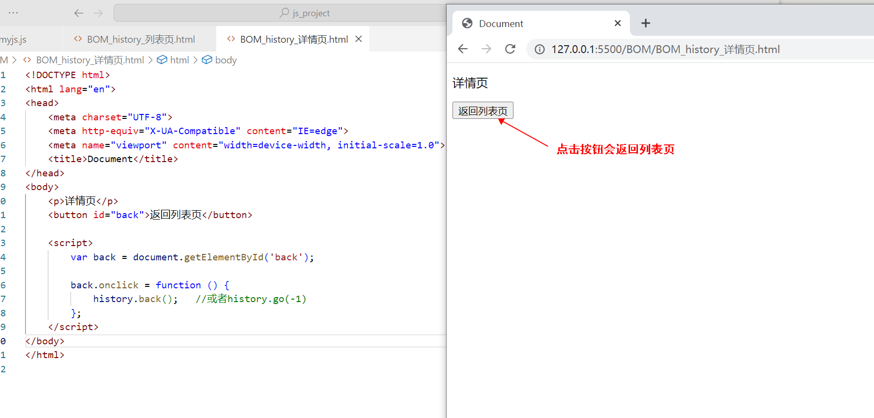The height and width of the screenshot is (418, 874).
Task: Click the meta charset="UTF-8" line
Action: tap(110, 117)
